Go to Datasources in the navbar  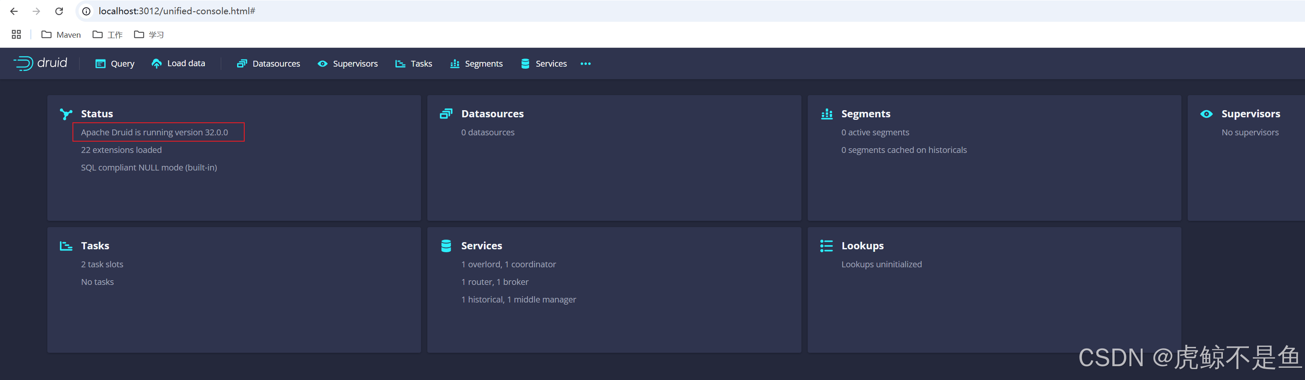click(269, 64)
